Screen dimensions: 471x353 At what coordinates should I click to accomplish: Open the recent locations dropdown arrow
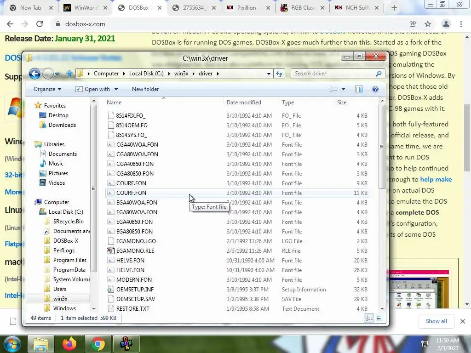[57, 74]
